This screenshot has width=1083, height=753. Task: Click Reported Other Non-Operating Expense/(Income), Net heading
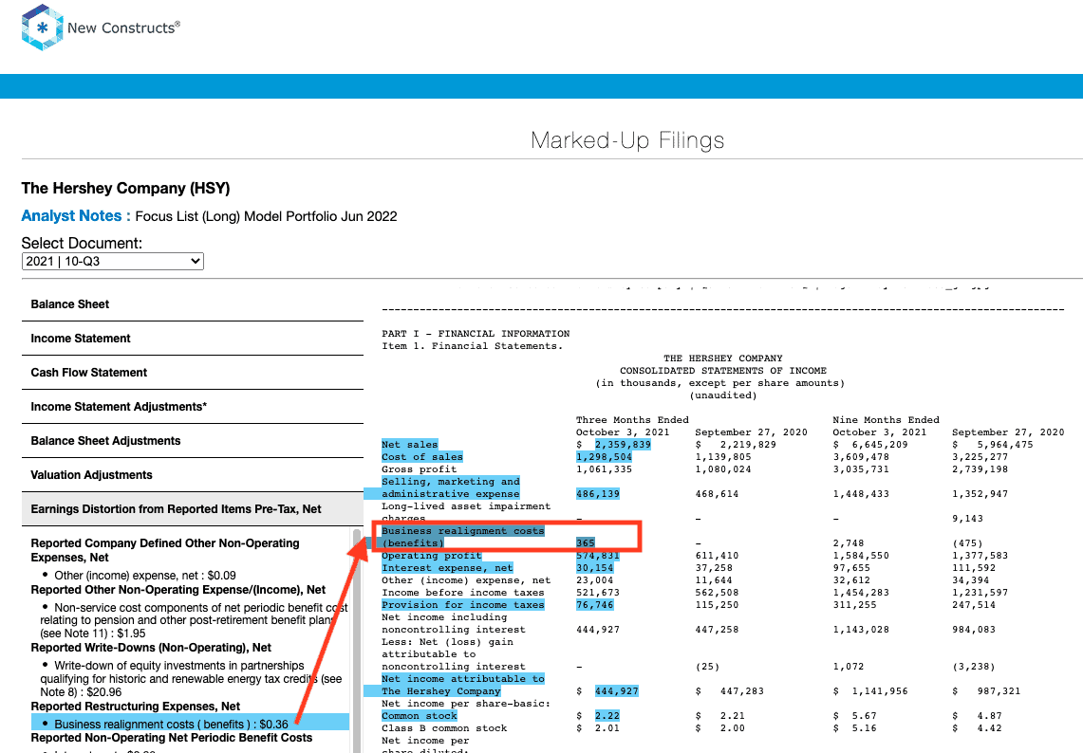click(178, 590)
